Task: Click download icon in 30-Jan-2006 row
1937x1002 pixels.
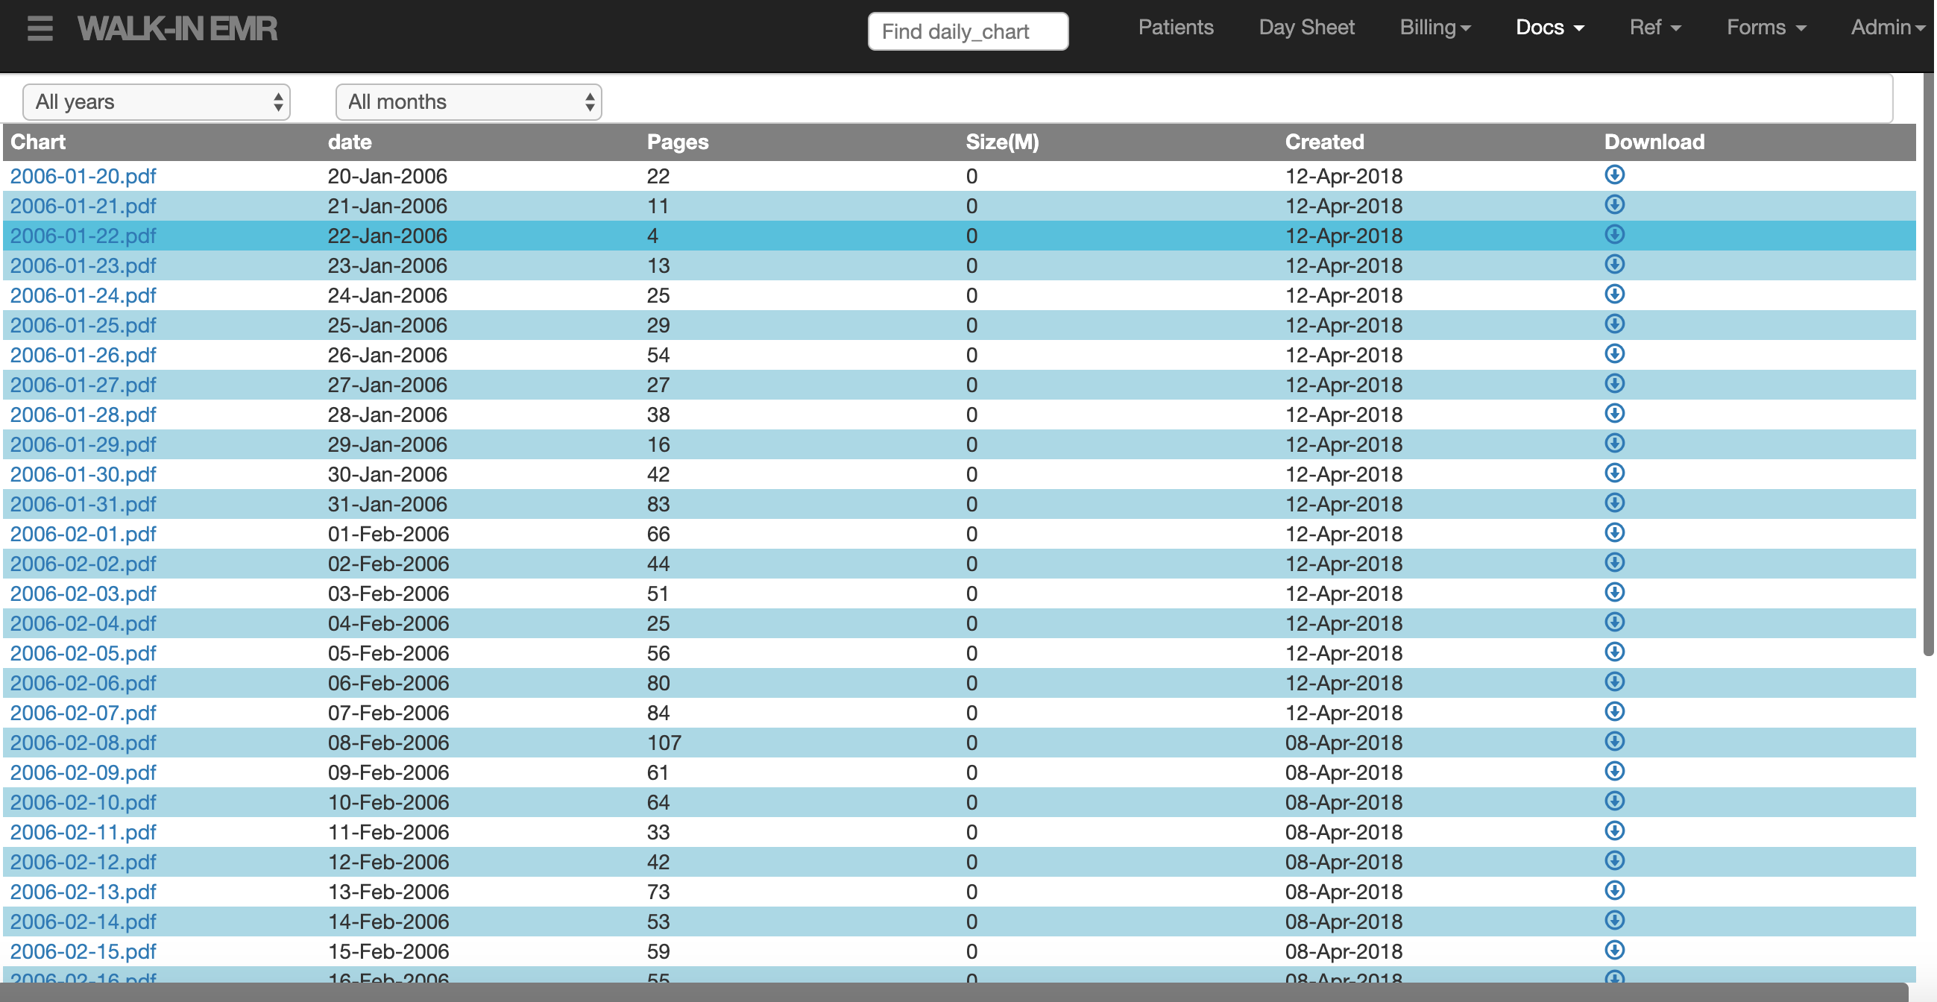Action: tap(1613, 473)
